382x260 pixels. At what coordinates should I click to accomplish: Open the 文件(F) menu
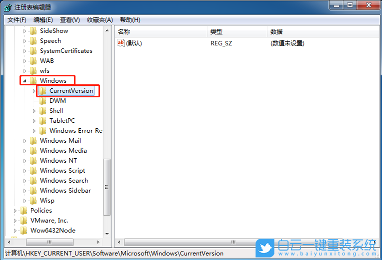[x=17, y=20]
